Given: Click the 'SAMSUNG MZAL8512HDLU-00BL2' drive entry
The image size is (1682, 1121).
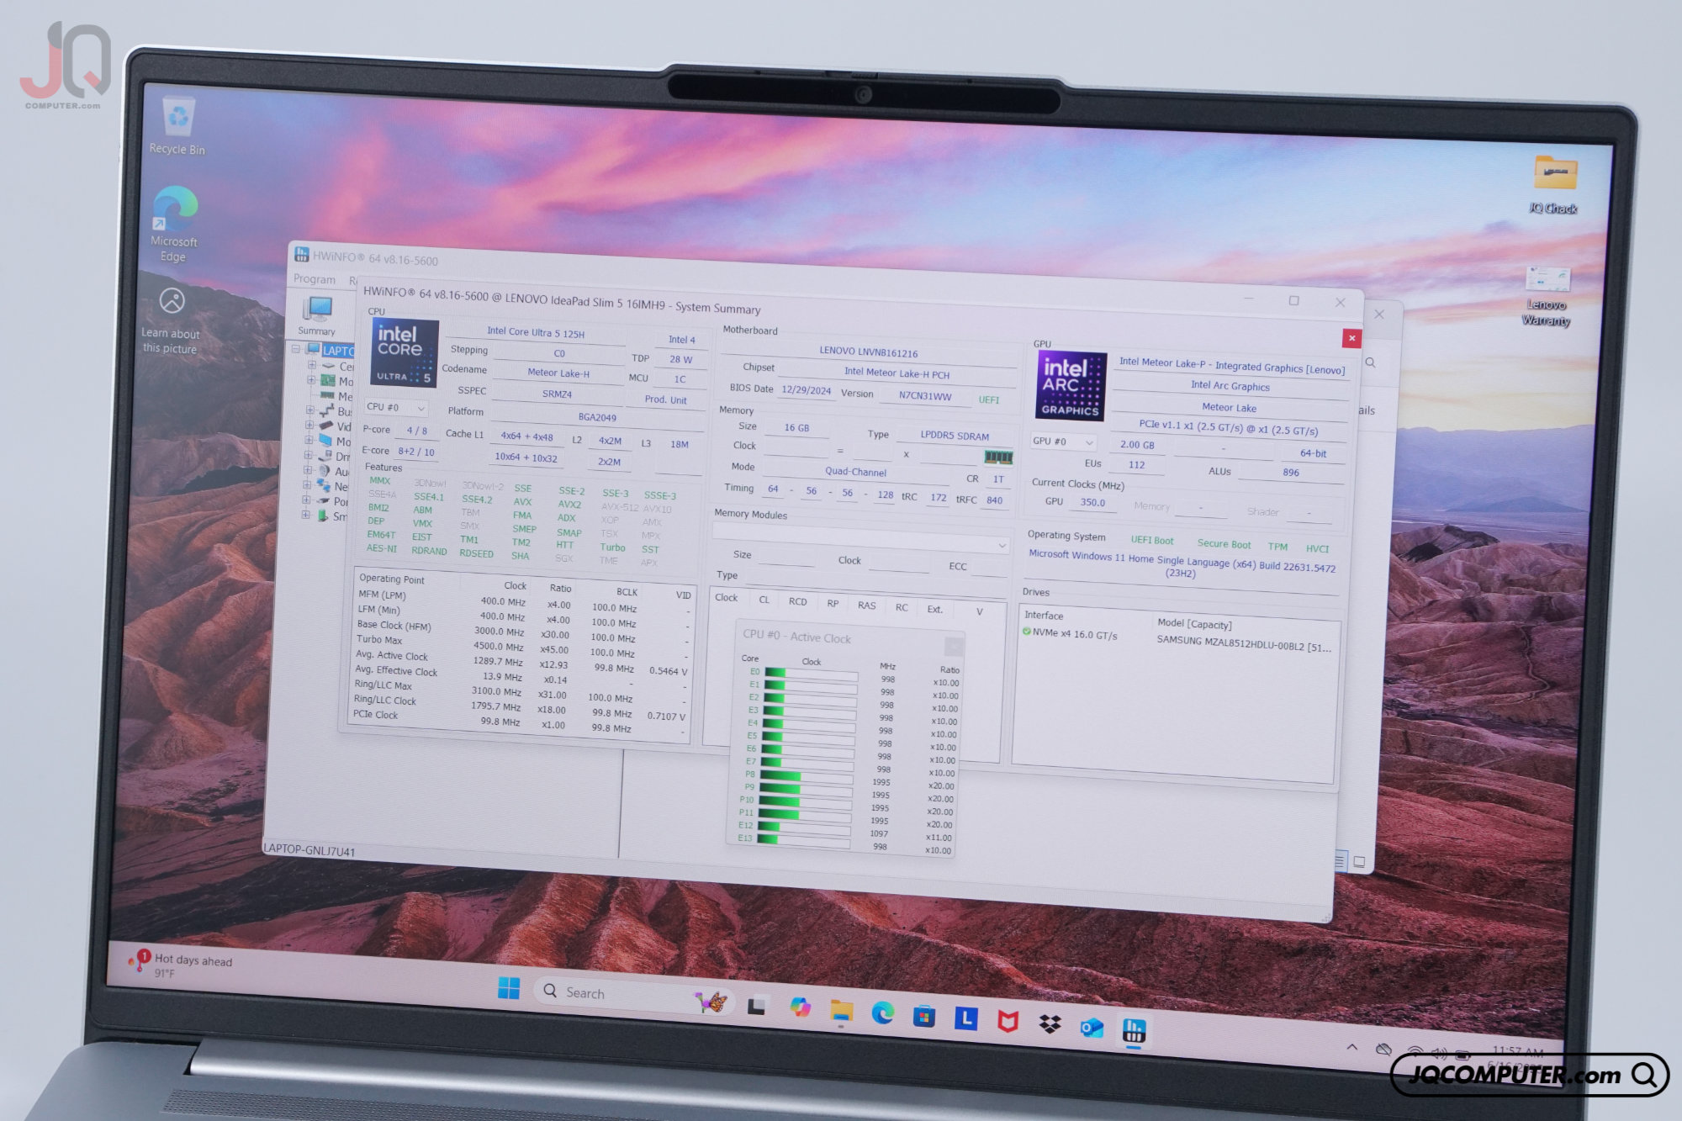Looking at the screenshot, I should coord(1243,643).
